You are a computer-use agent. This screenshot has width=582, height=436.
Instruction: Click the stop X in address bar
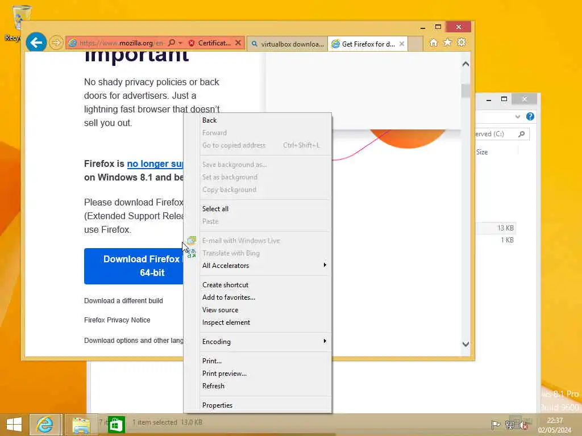[238, 43]
